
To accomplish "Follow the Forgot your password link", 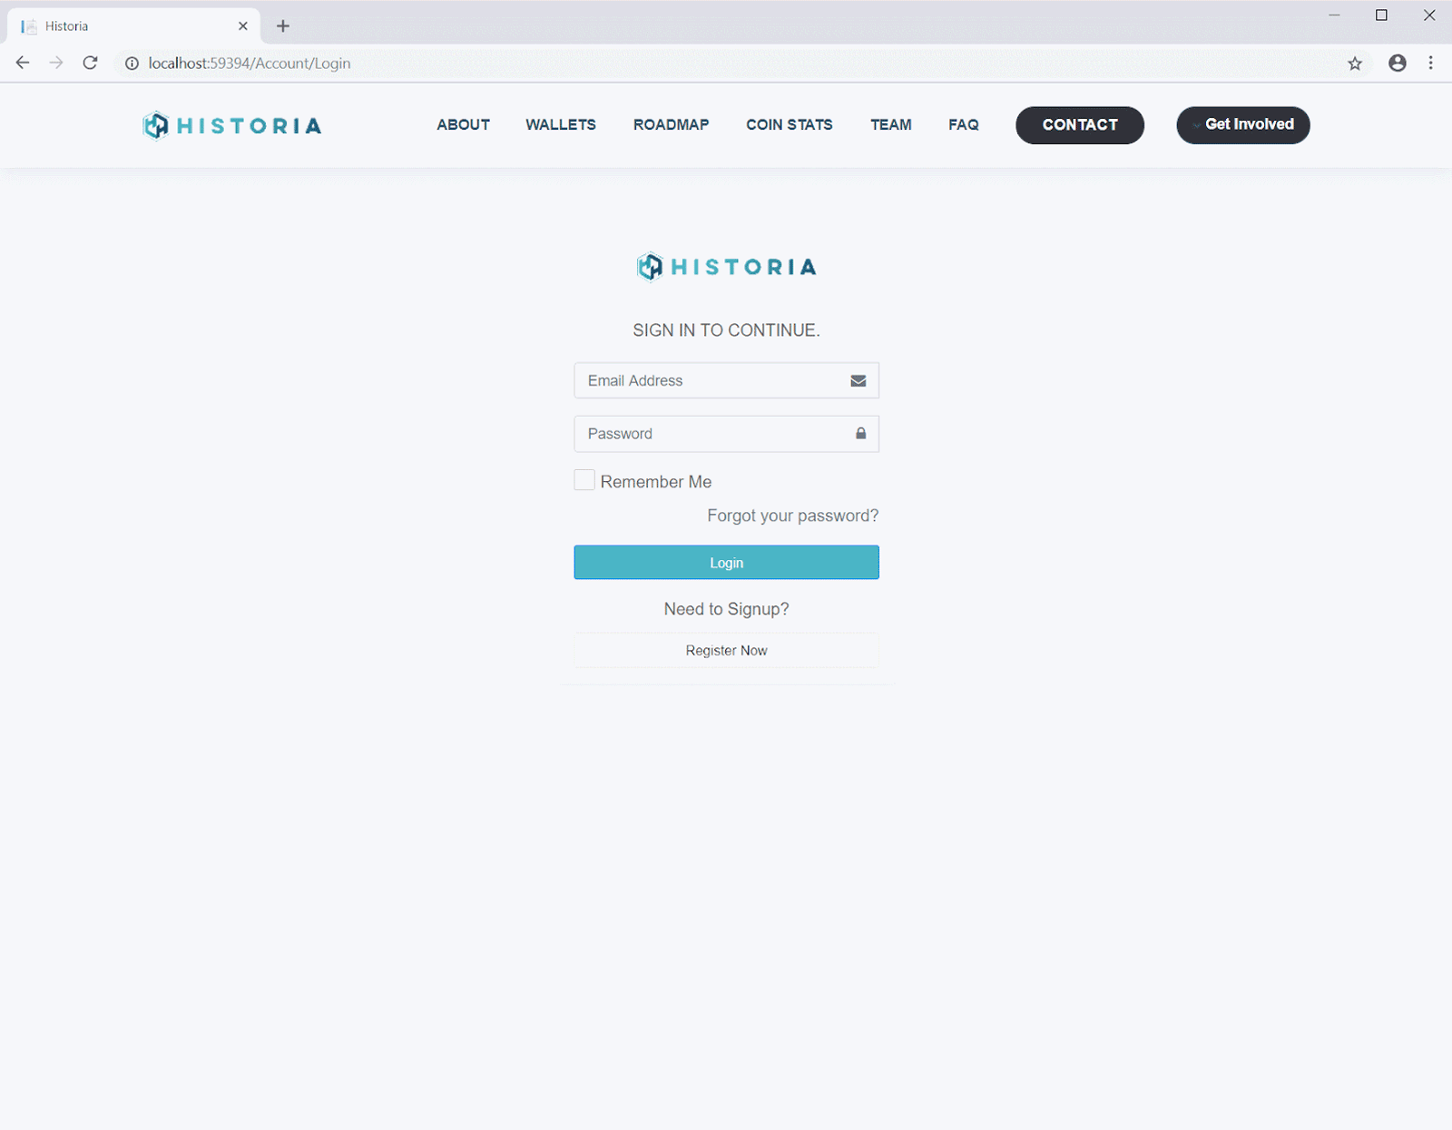I will click(792, 516).
